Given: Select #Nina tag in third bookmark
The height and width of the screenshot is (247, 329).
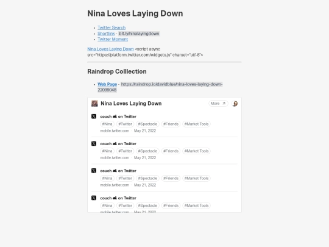Looking at the screenshot, I should pos(107,178).
